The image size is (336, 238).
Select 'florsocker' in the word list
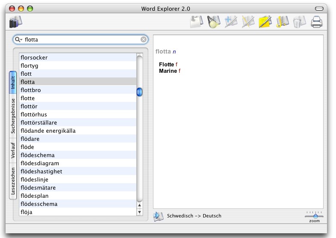[78, 57]
